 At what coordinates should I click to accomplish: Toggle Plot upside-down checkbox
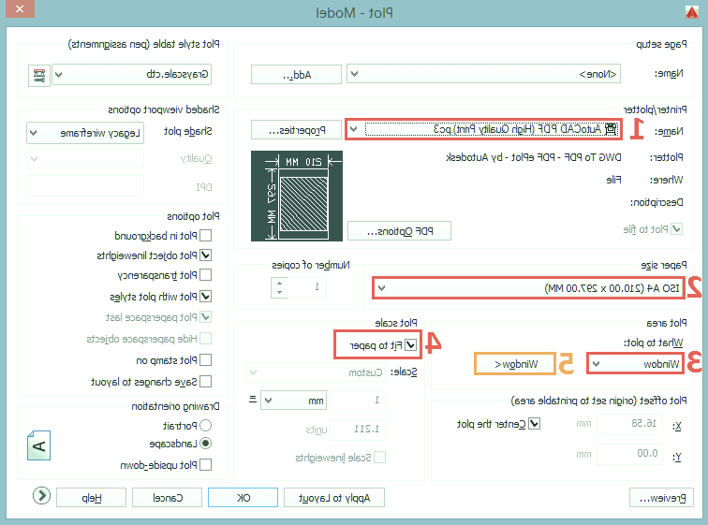tap(205, 464)
